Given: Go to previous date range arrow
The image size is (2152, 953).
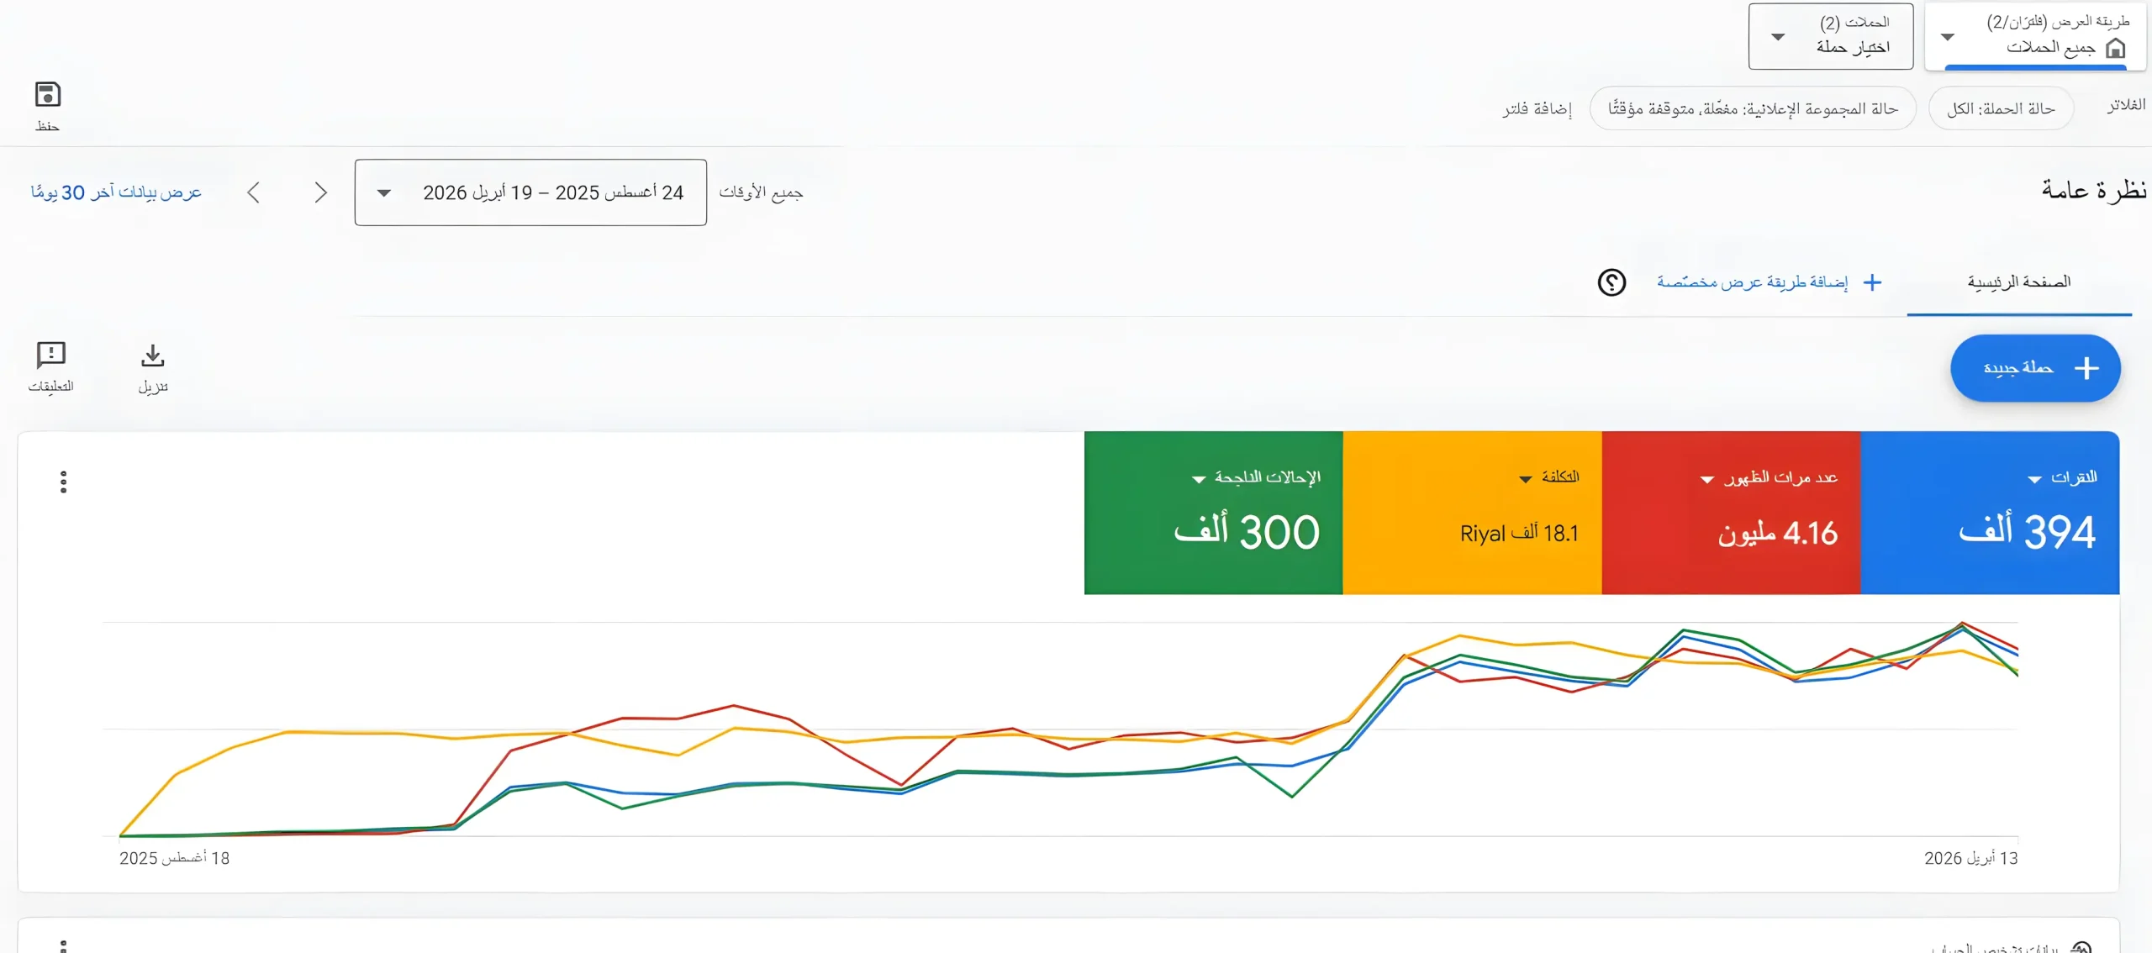Looking at the screenshot, I should click(321, 192).
